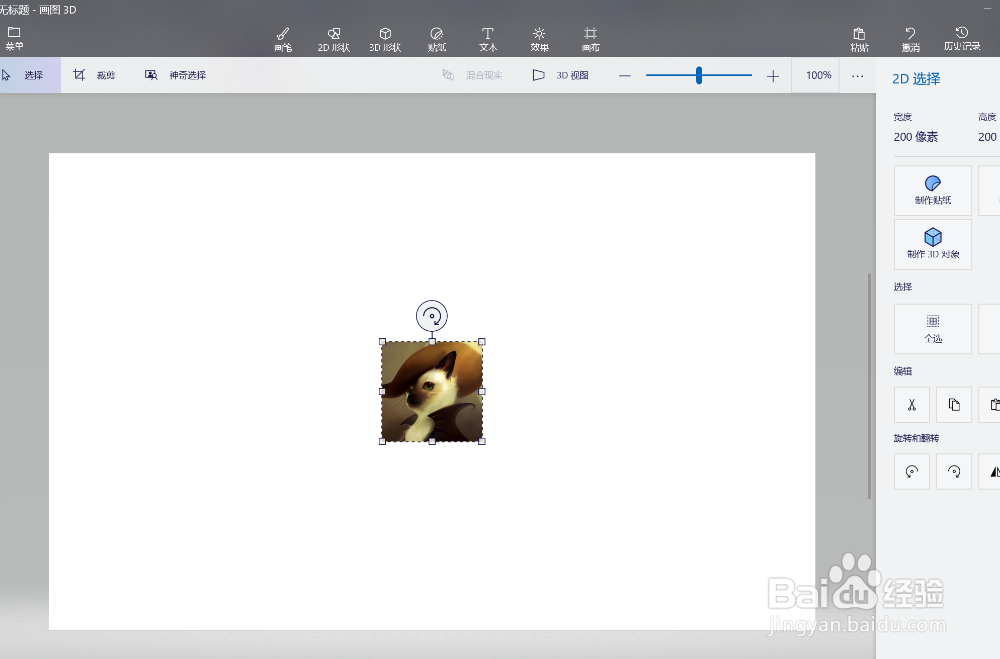Open the Stickers (贴纸) panel
The width and height of the screenshot is (1000, 659).
point(437,39)
